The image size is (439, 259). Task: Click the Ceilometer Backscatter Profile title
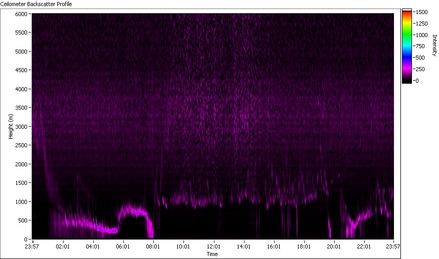[x=36, y=4]
